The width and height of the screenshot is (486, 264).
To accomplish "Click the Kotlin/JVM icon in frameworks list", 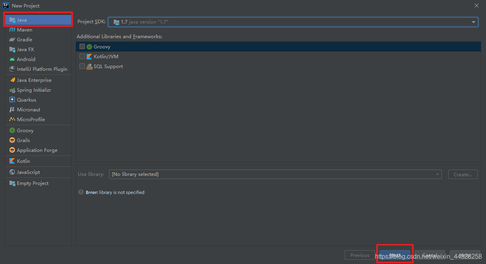I will [89, 57].
